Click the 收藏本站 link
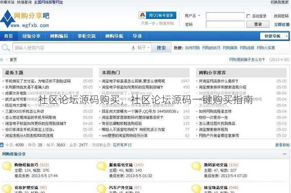Viewport: 291px width, 193px height. pos(7,2)
